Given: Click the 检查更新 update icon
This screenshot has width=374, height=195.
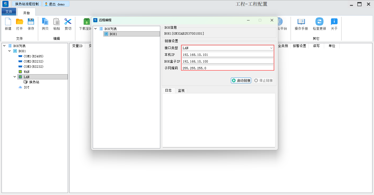Looking at the screenshot, I should 319,22.
